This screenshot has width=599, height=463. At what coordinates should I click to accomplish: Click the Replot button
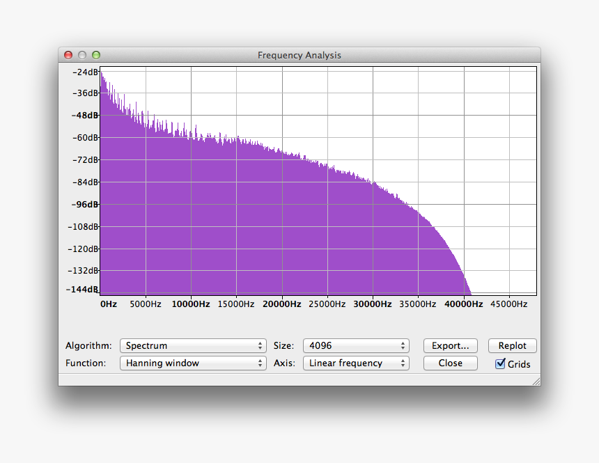[x=512, y=346]
